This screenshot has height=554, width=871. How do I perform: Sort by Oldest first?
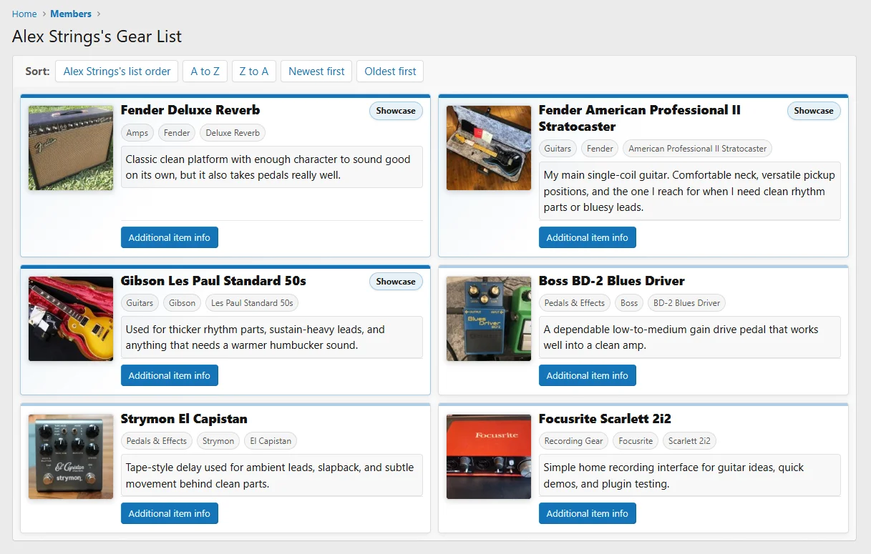click(390, 71)
